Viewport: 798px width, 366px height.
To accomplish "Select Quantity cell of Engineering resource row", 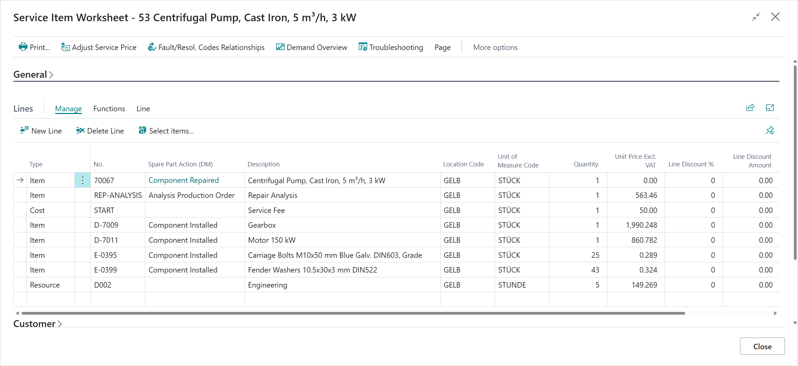I will point(578,285).
